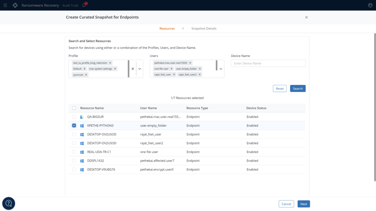Screen dimensions: 376x211
Task: Expand the Profile dropdown list
Action: [x=140, y=69]
